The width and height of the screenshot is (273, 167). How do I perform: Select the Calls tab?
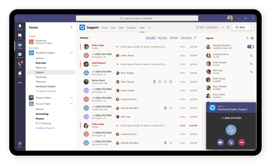[x=142, y=27]
